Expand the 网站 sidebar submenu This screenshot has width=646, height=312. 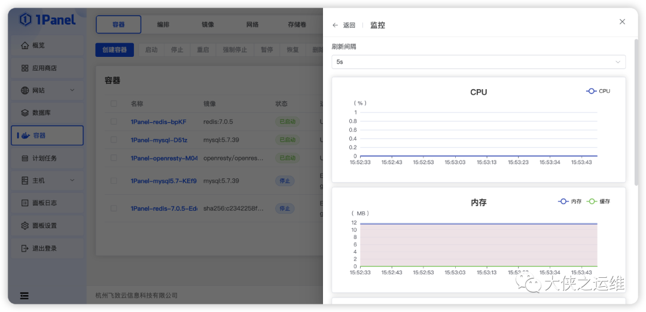72,90
